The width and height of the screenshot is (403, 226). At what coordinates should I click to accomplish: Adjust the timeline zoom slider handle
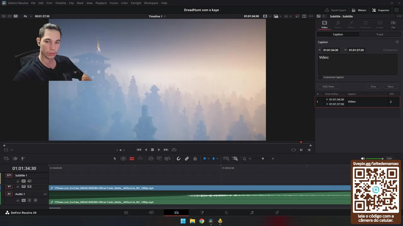[x=263, y=159]
